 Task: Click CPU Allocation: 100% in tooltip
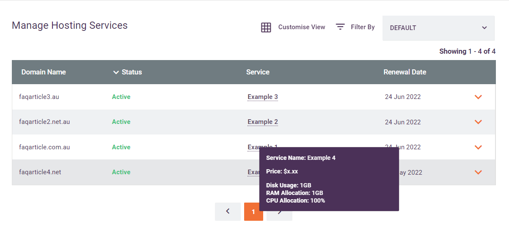click(296, 200)
